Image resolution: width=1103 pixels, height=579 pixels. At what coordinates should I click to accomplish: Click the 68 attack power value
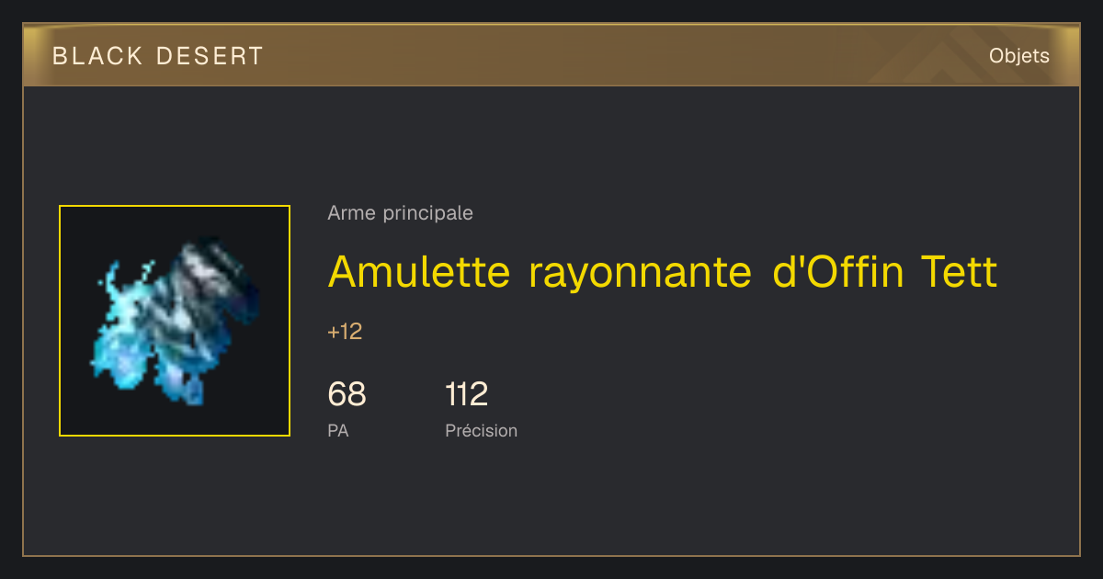[347, 394]
